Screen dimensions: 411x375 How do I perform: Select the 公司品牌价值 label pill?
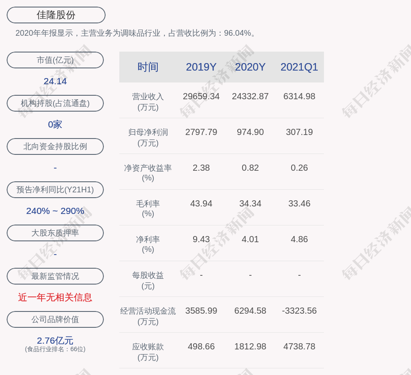tap(55, 319)
